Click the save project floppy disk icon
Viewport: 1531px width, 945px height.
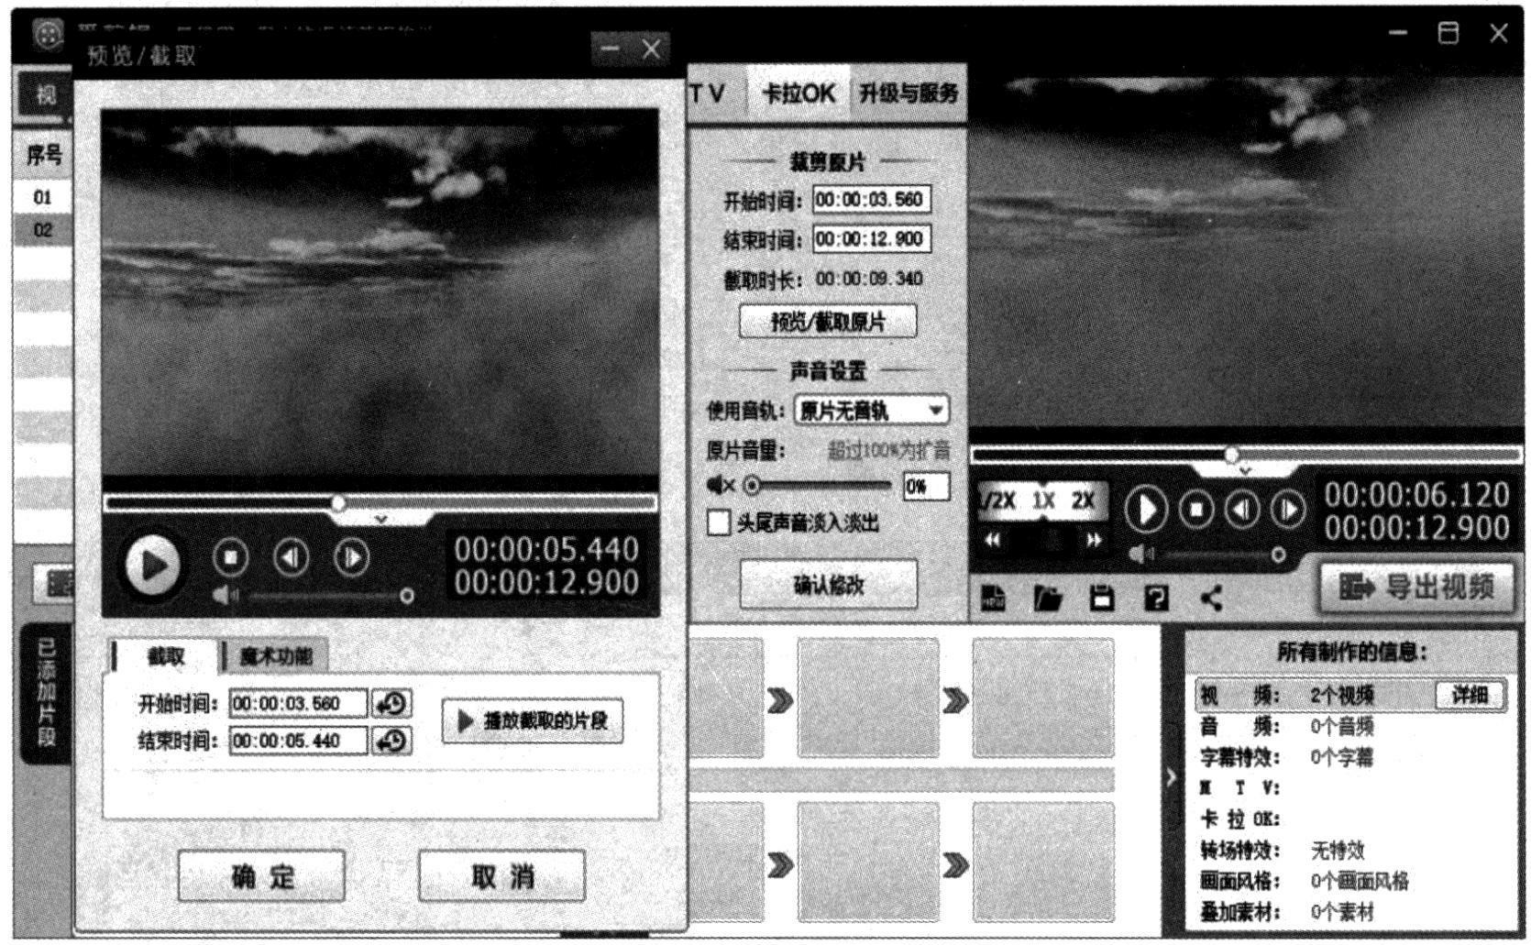pos(1102,599)
